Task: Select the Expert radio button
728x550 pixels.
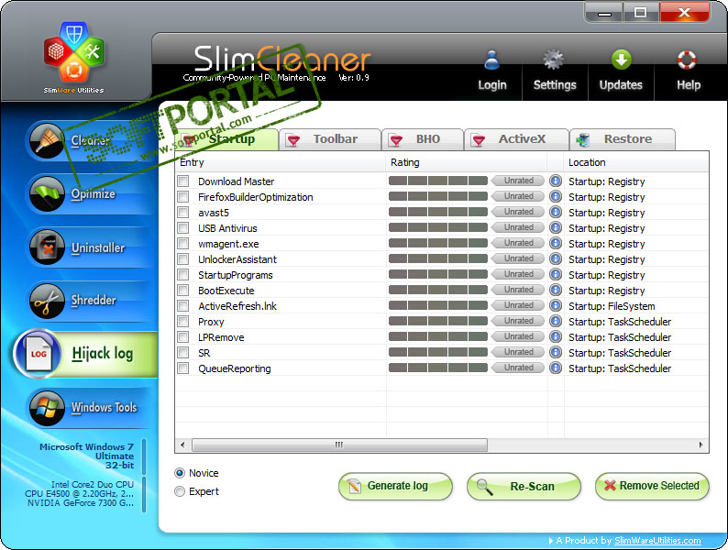Action: pyautogui.click(x=180, y=491)
